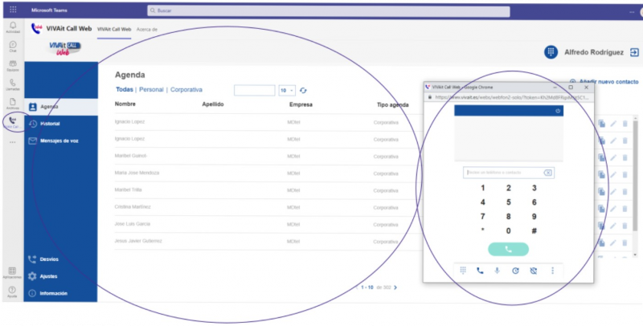Click the power icon in the softphone window
643x326 pixels.
[x=558, y=111]
